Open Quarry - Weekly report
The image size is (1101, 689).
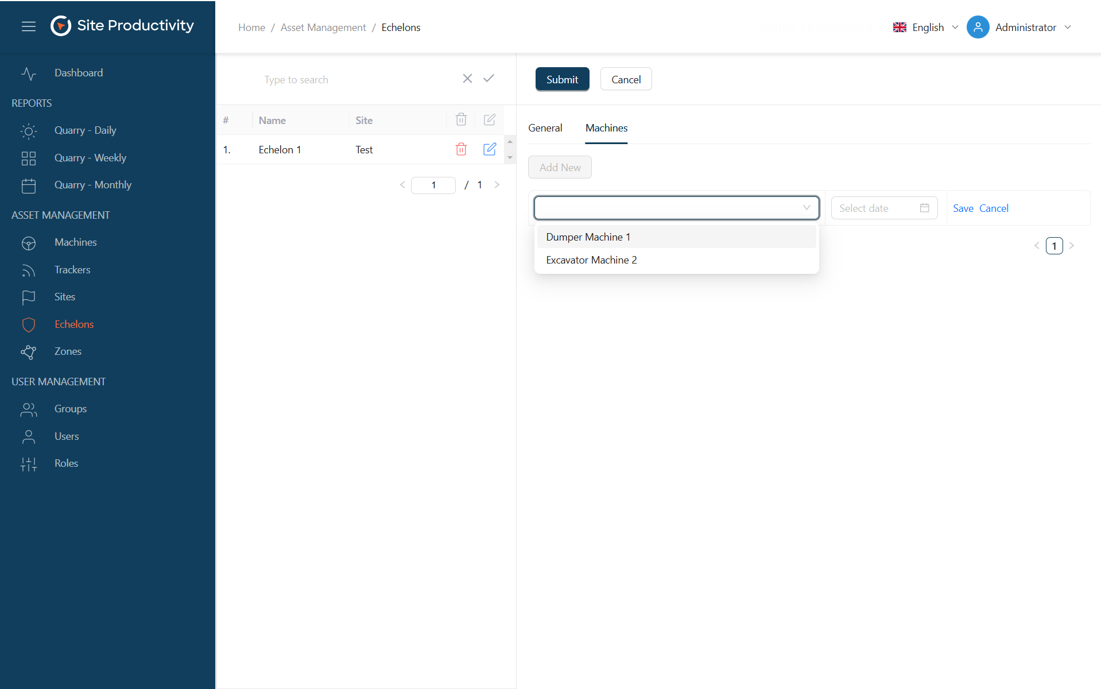point(90,158)
